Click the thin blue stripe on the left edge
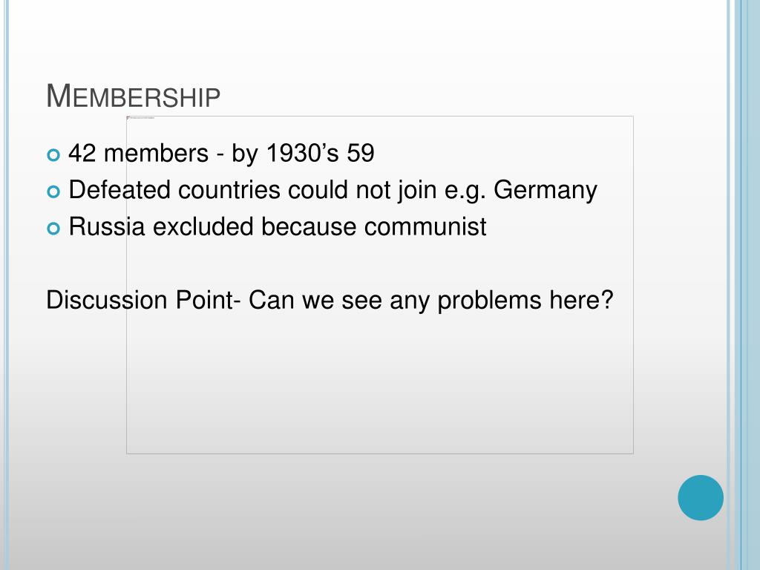 point(6,285)
